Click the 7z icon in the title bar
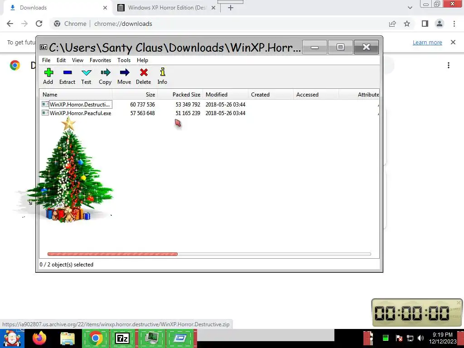Image resolution: width=464 pixels, height=348 pixels. click(x=43, y=47)
